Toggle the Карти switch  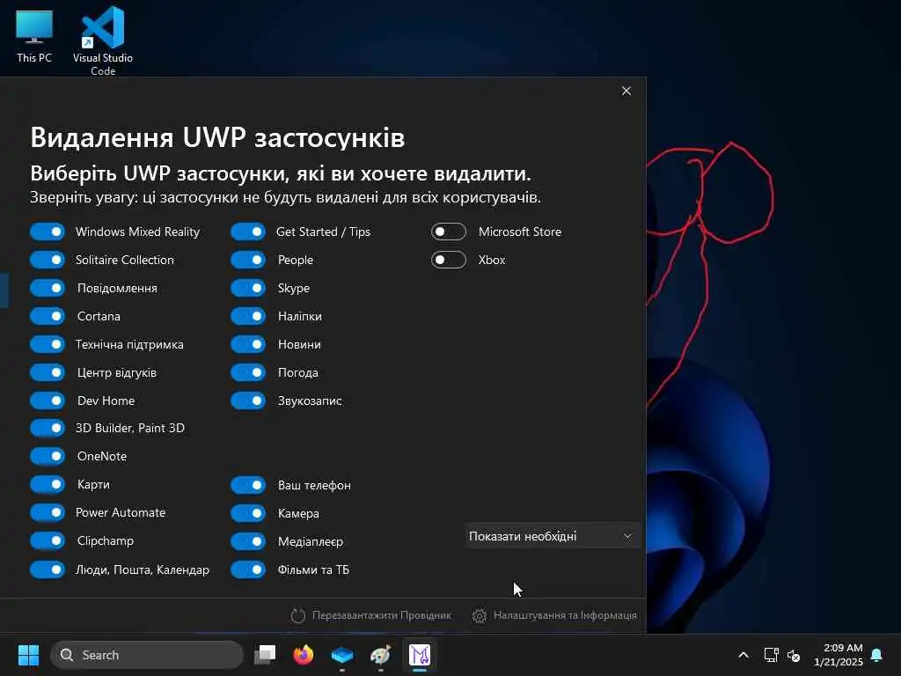tap(48, 484)
